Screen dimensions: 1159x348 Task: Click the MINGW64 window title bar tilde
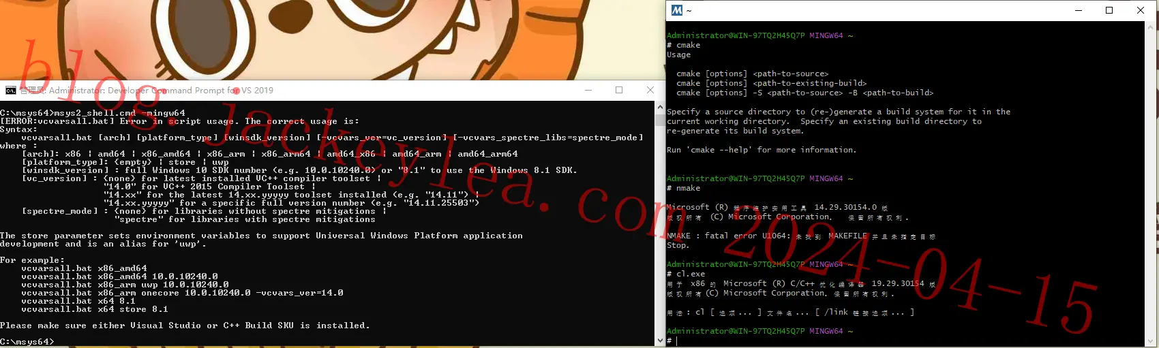click(x=689, y=11)
